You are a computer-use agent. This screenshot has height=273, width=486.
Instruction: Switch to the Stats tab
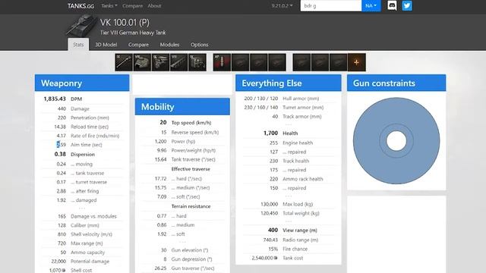click(78, 45)
